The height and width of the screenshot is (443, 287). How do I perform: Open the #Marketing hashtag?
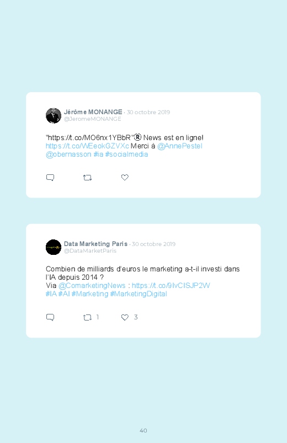click(90, 294)
